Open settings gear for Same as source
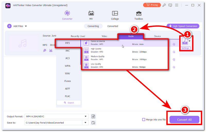 click(174, 44)
